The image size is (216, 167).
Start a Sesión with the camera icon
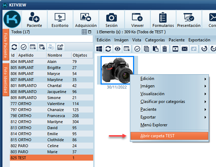(x=112, y=19)
